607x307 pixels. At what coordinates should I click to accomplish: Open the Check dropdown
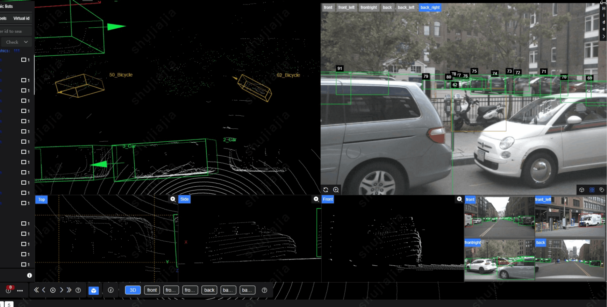tap(16, 42)
